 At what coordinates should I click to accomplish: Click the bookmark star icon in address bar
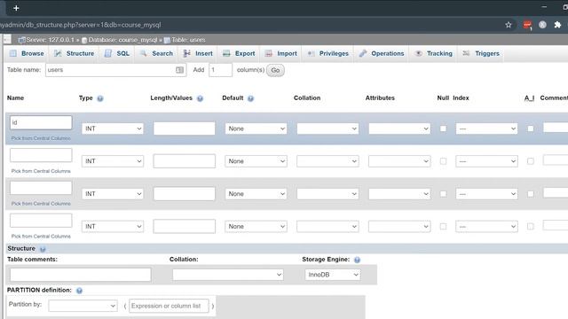[509, 25]
